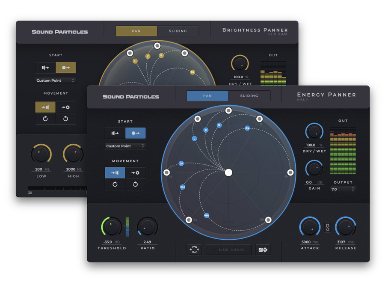385x294 pixels.
Task: Select the counterclockwise rotation movement icon
Action: pyautogui.click(x=135, y=184)
